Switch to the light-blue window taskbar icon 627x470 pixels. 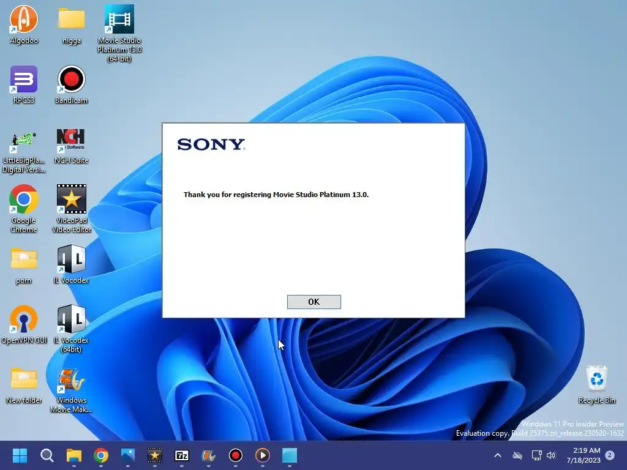(x=290, y=455)
